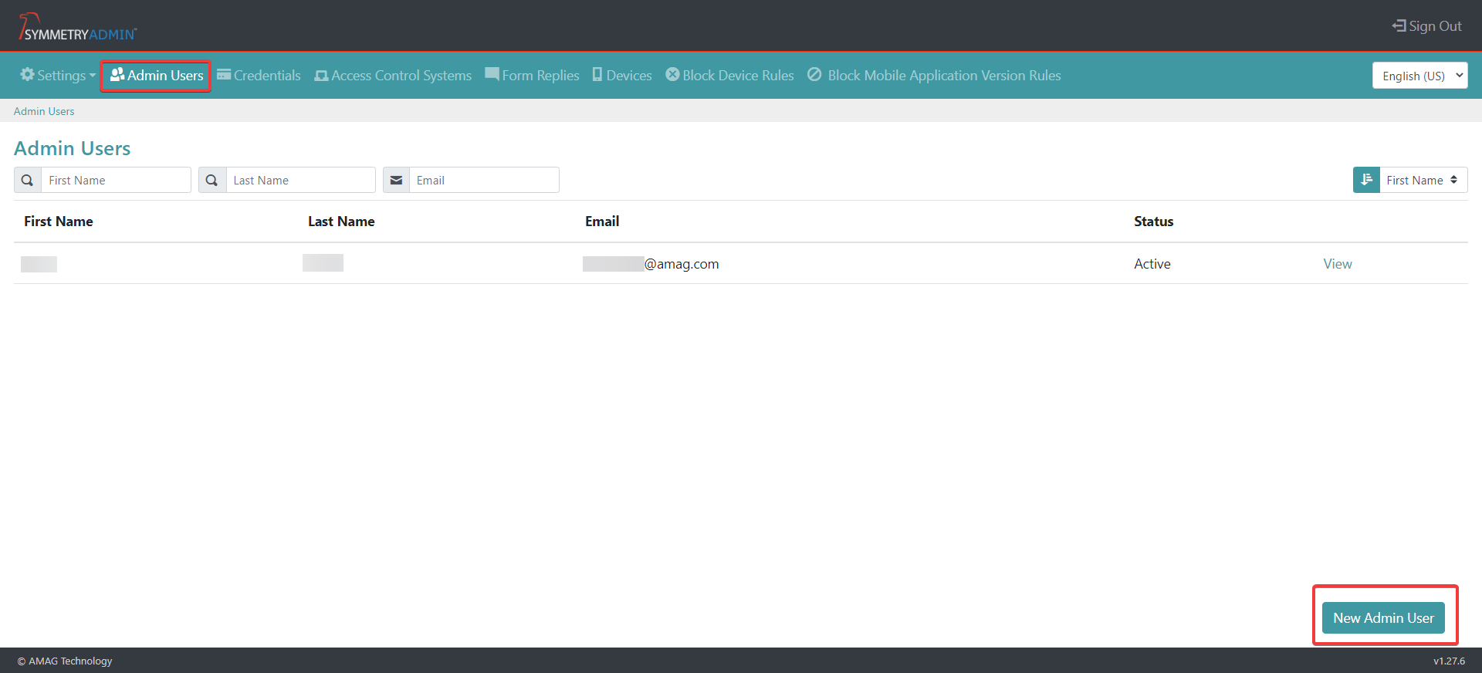Image resolution: width=1482 pixels, height=673 pixels.
Task: Open View link for the admin user
Action: tap(1338, 264)
